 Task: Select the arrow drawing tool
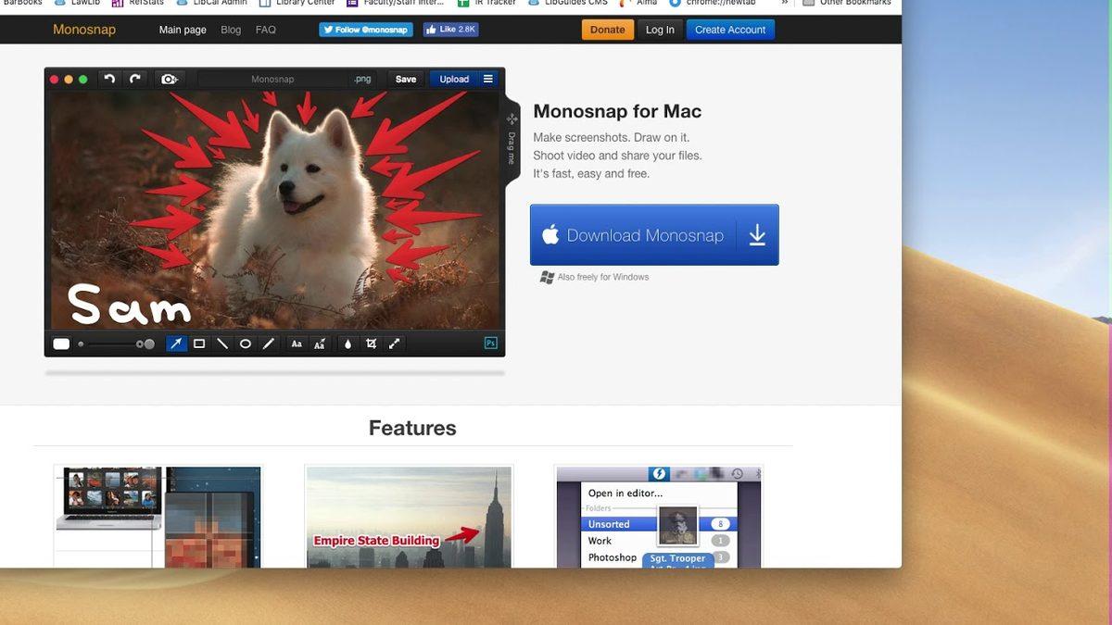pos(176,344)
